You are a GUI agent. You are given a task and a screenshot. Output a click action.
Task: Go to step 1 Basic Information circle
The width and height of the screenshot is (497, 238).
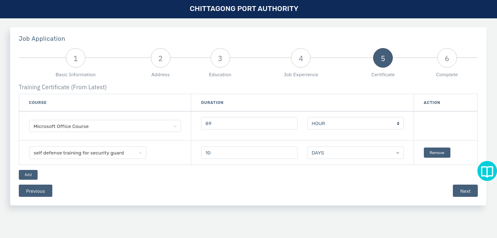(x=76, y=58)
